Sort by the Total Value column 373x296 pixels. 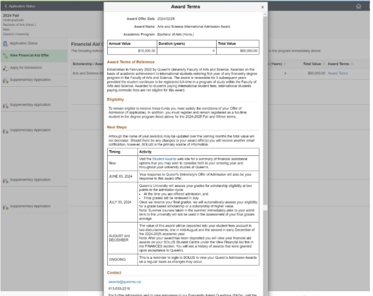(x=314, y=63)
